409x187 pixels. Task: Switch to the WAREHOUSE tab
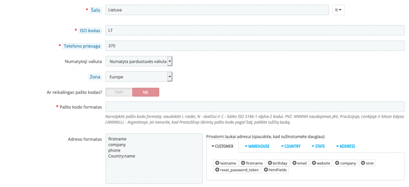point(257,146)
